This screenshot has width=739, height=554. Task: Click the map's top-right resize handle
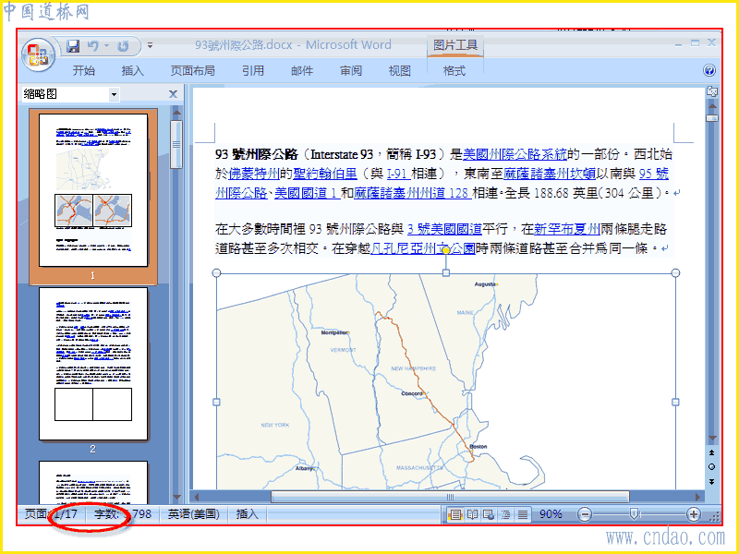pos(675,272)
